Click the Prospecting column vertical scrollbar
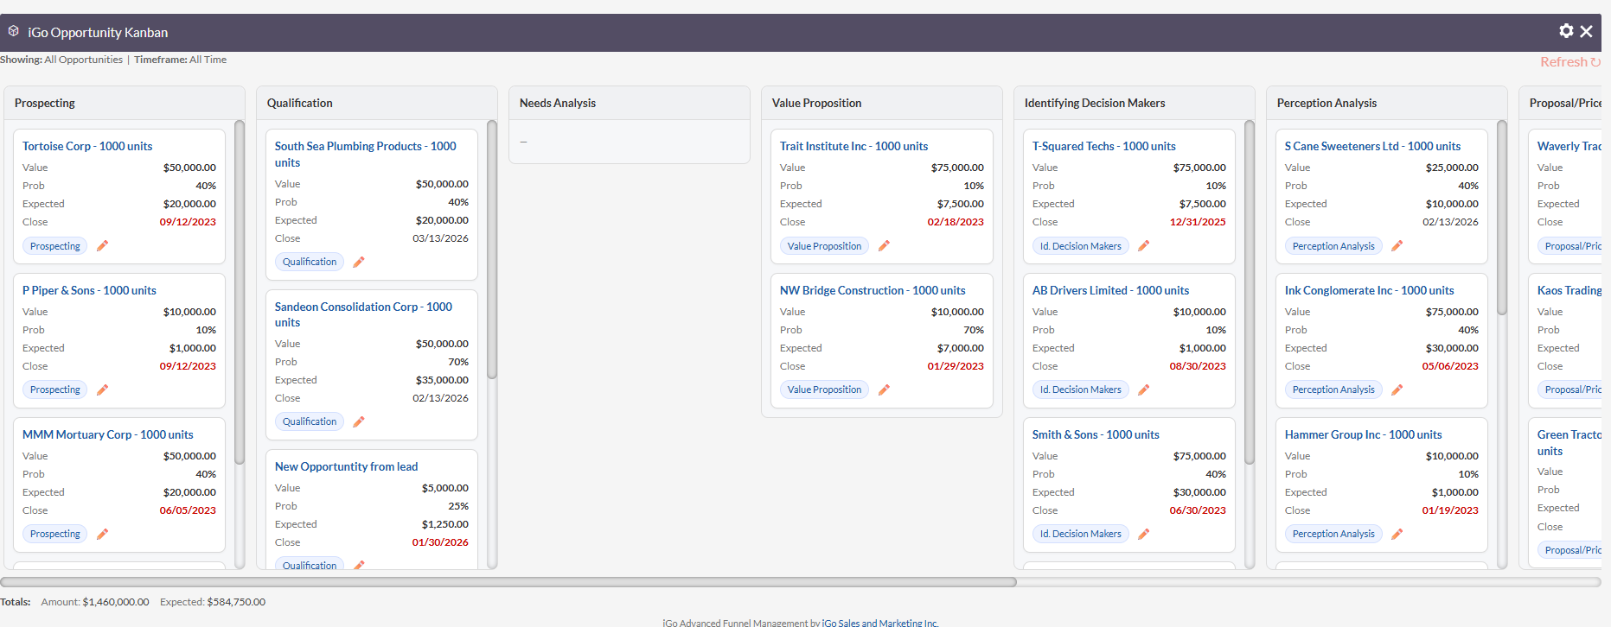 click(240, 294)
